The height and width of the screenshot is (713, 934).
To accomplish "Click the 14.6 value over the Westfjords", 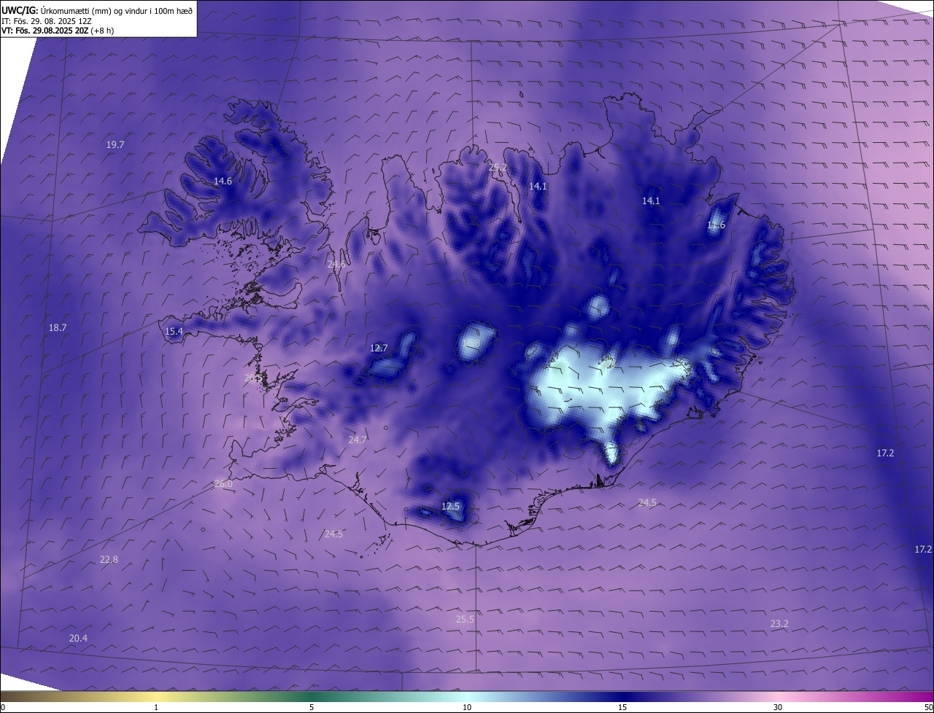I will pyautogui.click(x=223, y=182).
